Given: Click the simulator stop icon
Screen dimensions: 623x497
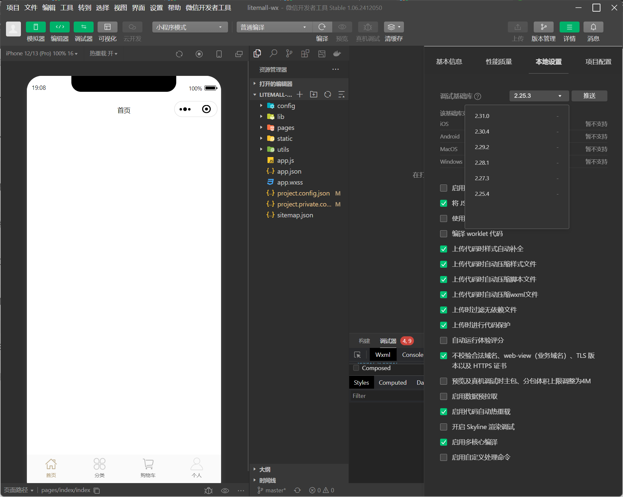Looking at the screenshot, I should (x=199, y=54).
